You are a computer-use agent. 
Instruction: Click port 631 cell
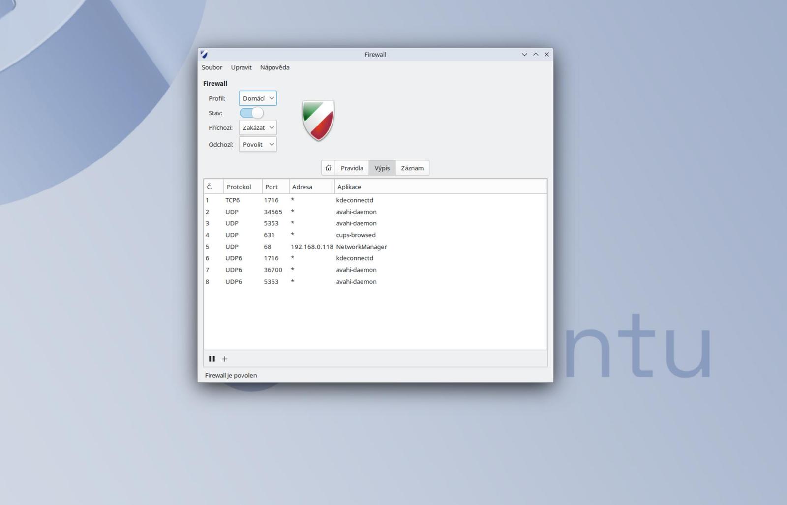pos(269,235)
